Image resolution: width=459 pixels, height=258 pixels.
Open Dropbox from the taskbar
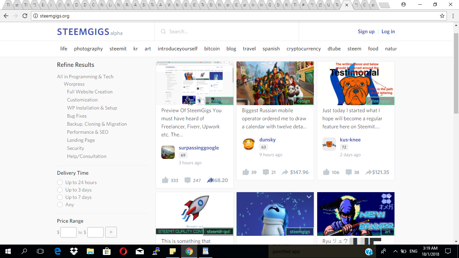pos(74,251)
